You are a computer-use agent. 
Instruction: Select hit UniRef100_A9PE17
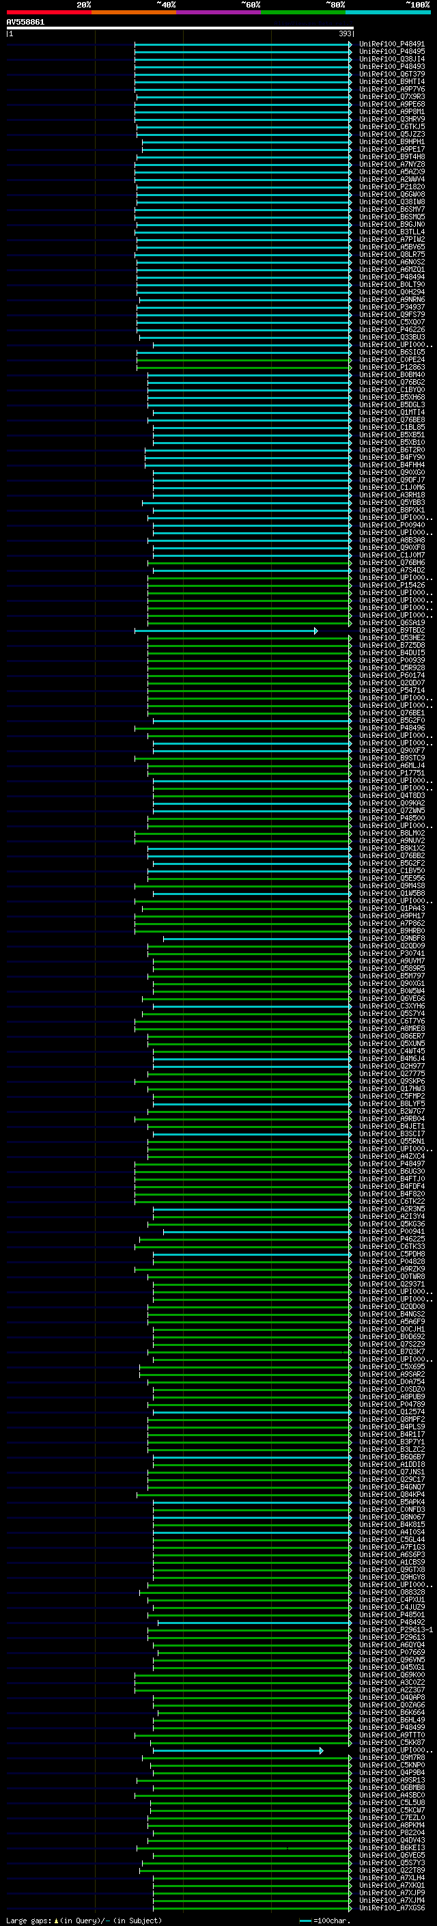point(391,150)
